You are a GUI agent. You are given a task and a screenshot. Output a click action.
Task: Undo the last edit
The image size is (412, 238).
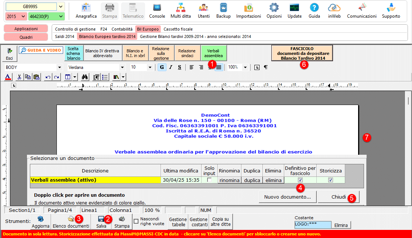[48, 77]
